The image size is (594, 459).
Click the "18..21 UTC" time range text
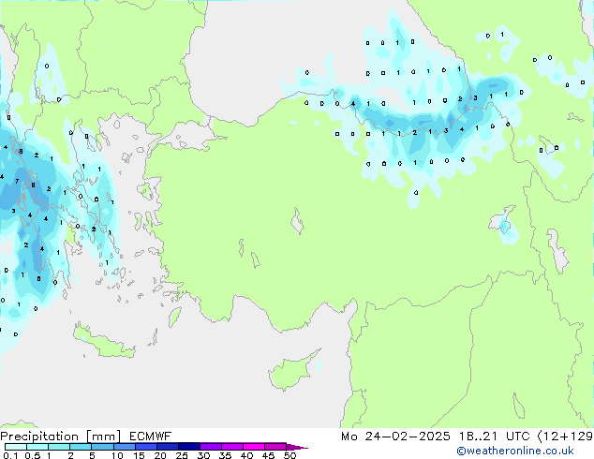(x=494, y=437)
